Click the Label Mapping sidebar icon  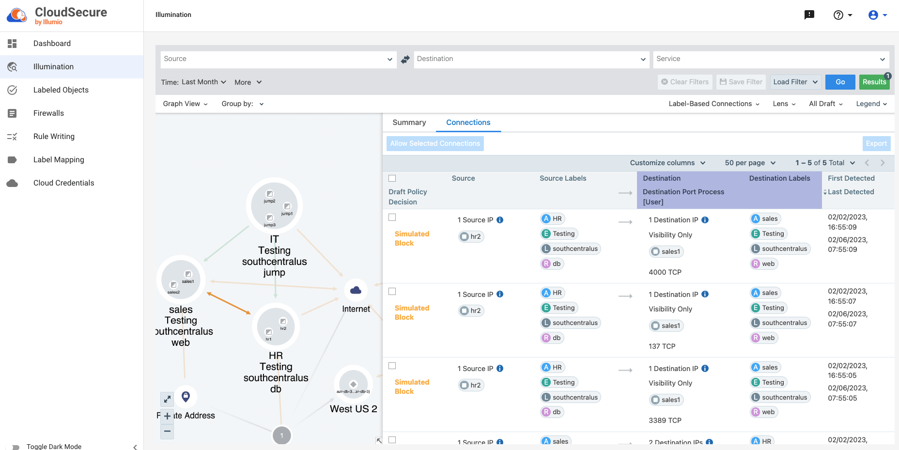(13, 159)
